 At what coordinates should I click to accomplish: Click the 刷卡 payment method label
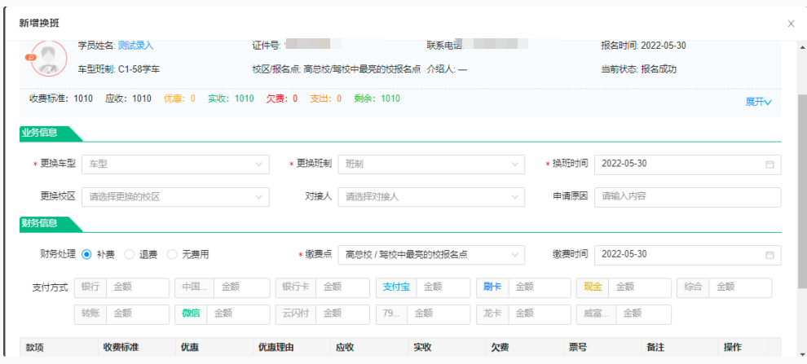tap(492, 287)
